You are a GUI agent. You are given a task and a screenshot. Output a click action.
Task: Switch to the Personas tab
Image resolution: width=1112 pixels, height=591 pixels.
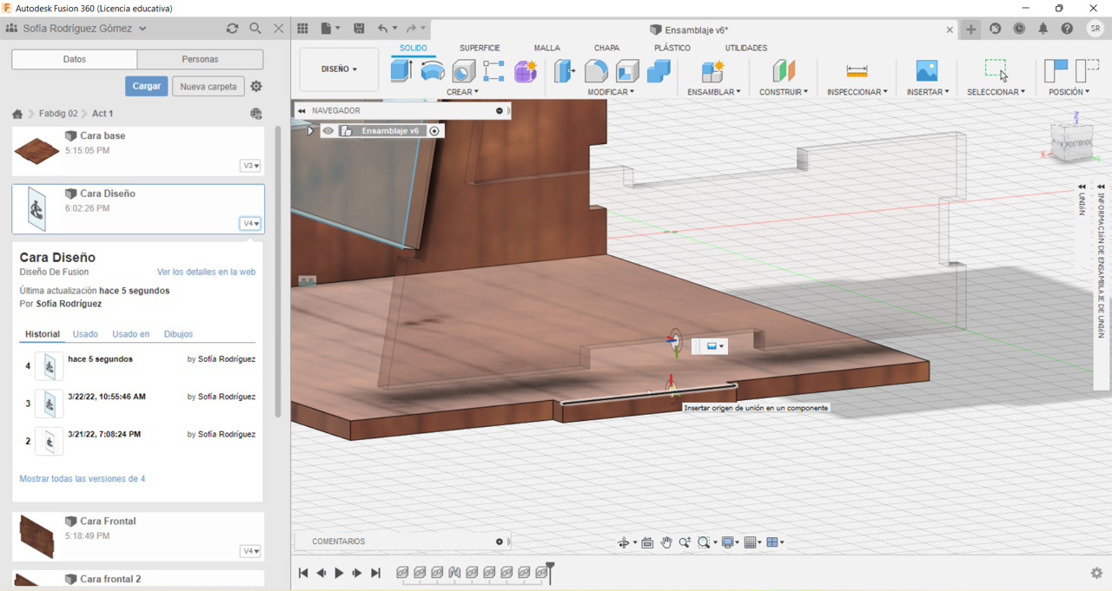point(200,59)
